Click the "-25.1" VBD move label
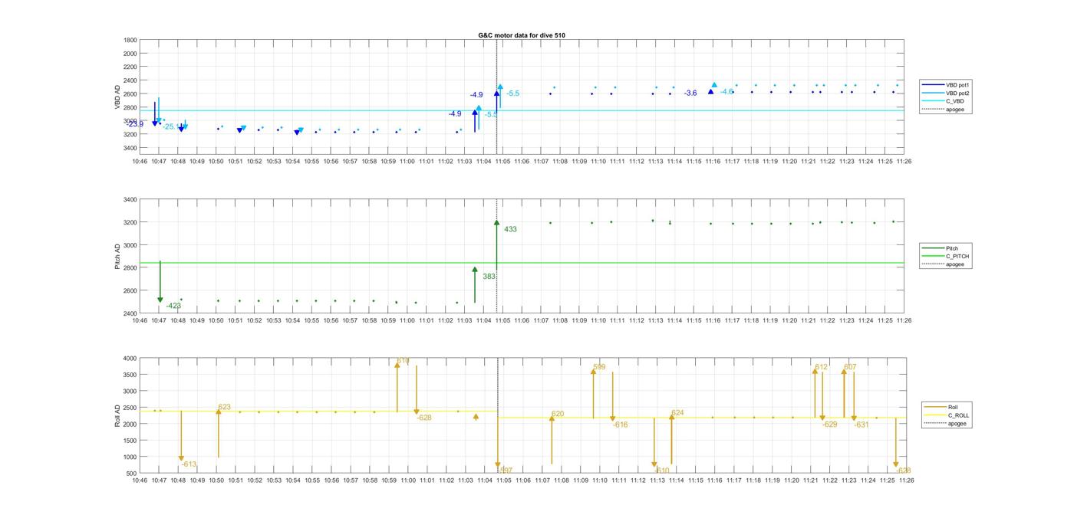The image size is (1074, 531). pyautogui.click(x=170, y=126)
